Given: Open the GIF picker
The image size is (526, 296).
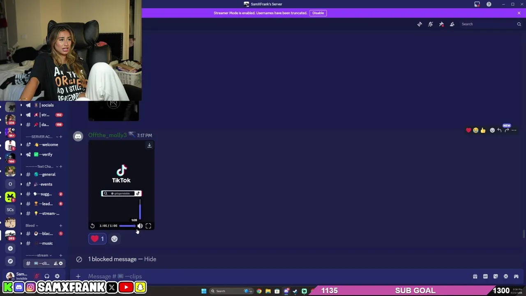Looking at the screenshot, I should pyautogui.click(x=485, y=276).
